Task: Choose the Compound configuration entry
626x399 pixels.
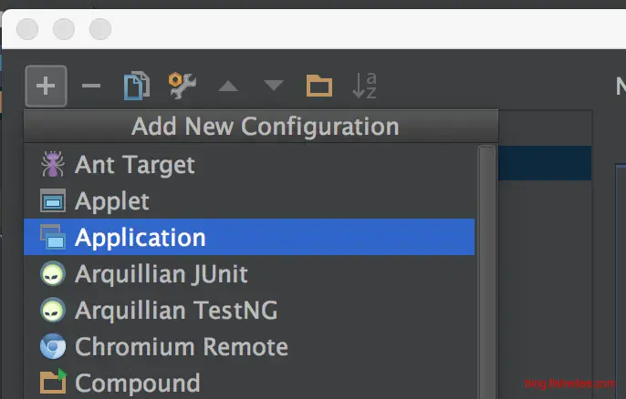Action: point(137,383)
